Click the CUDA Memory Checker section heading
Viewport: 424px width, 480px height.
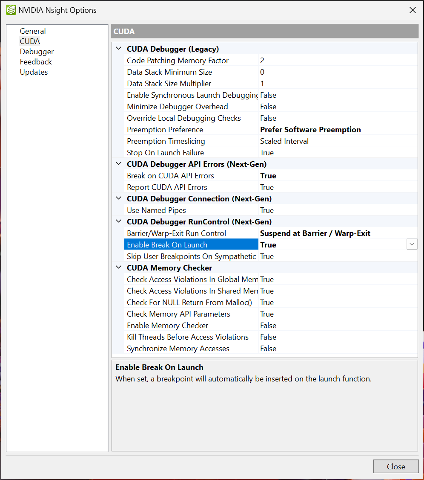[169, 268]
